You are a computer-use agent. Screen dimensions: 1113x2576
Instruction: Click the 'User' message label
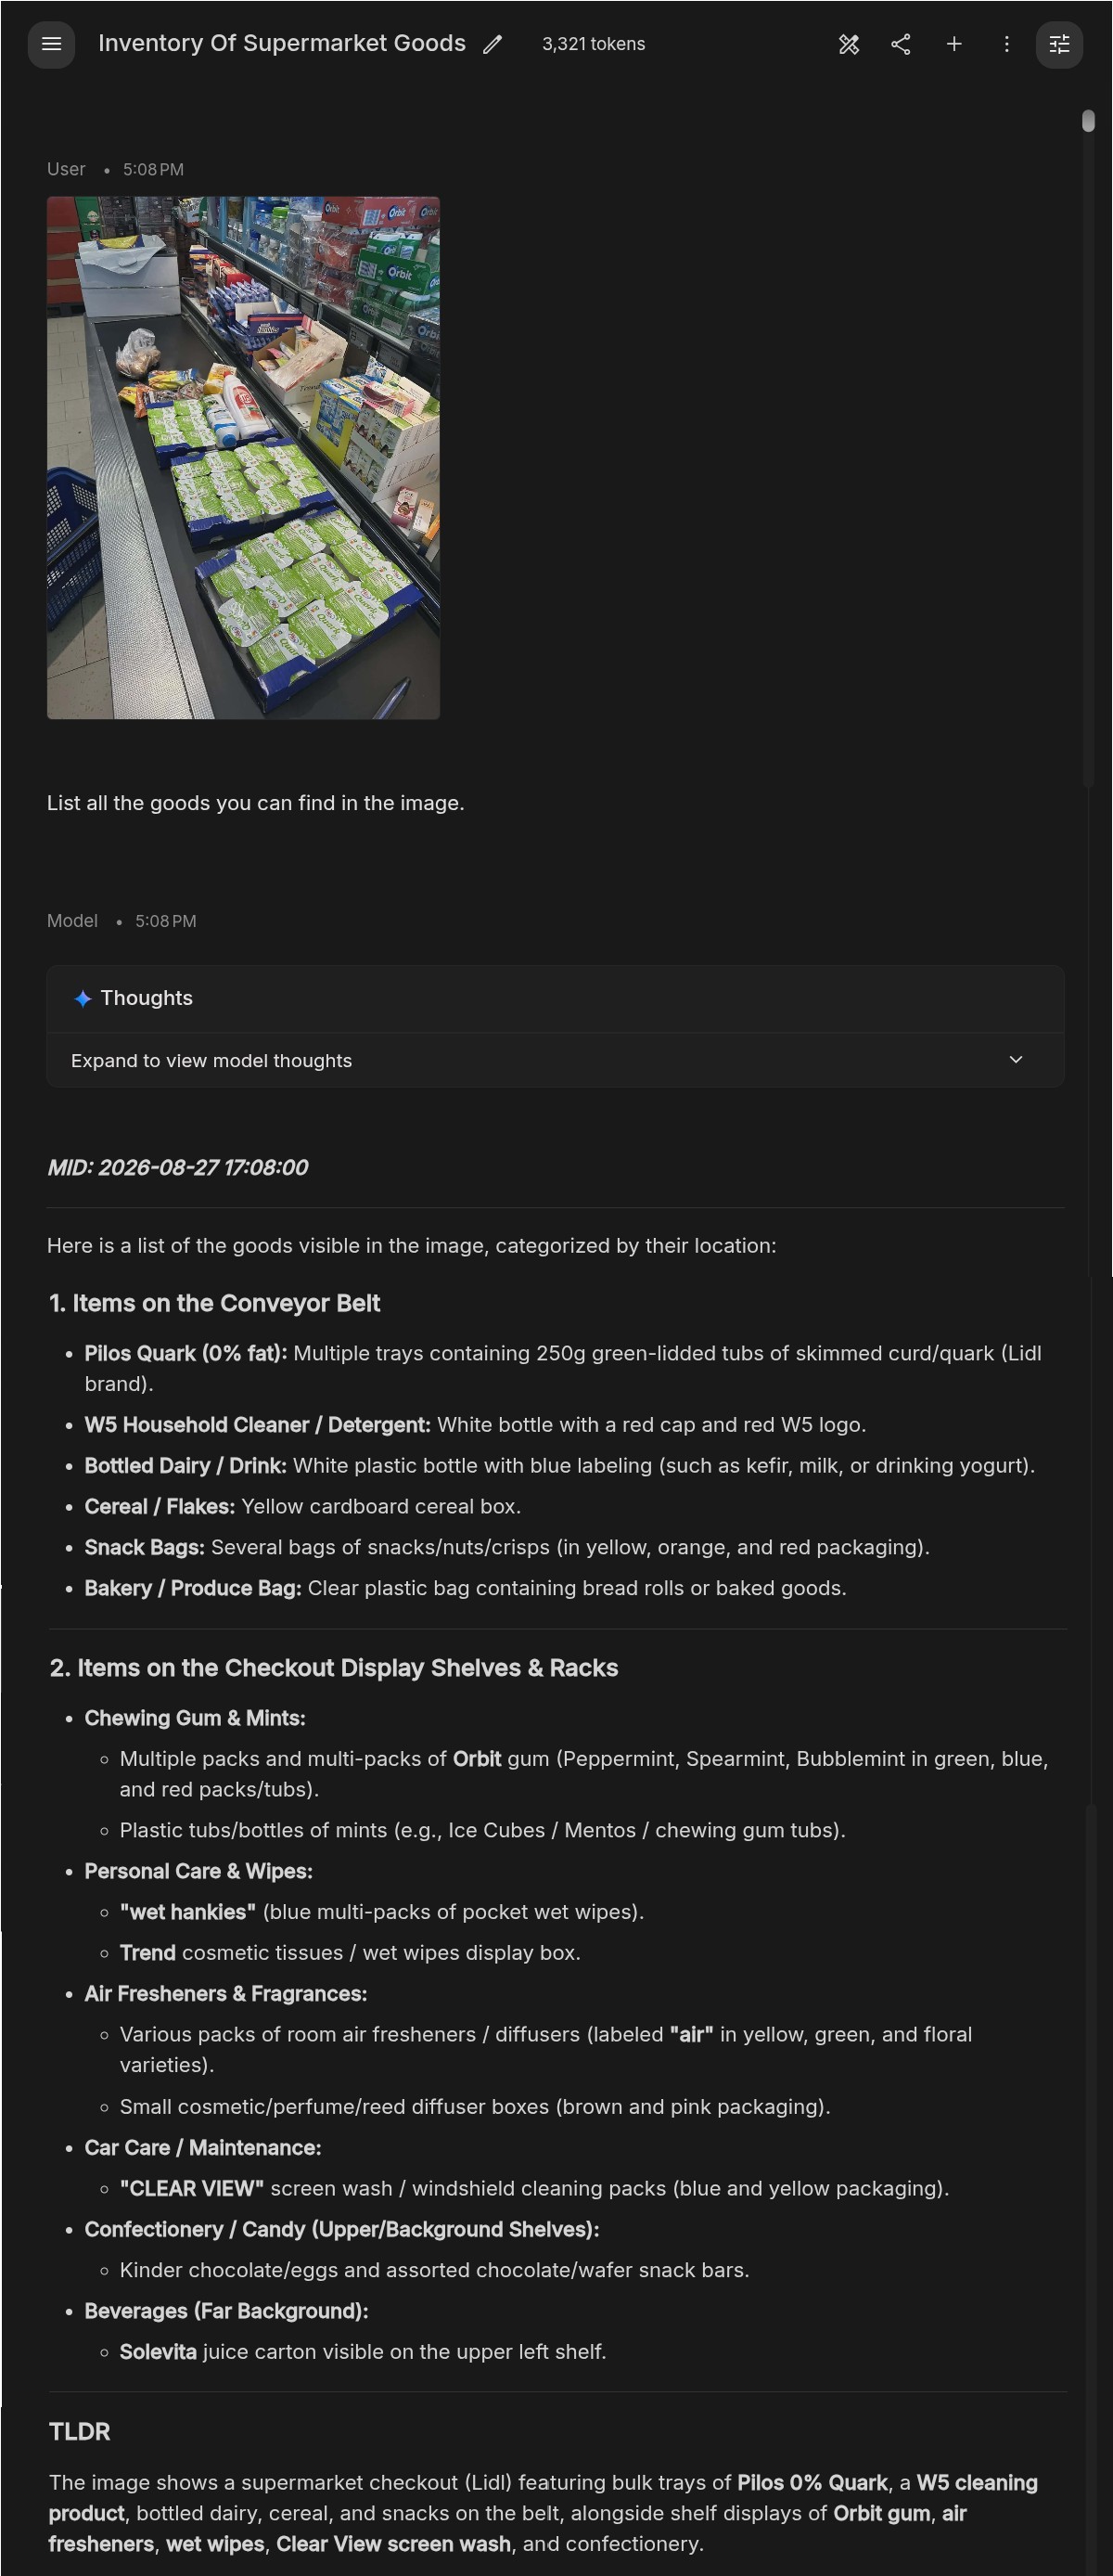(x=66, y=169)
